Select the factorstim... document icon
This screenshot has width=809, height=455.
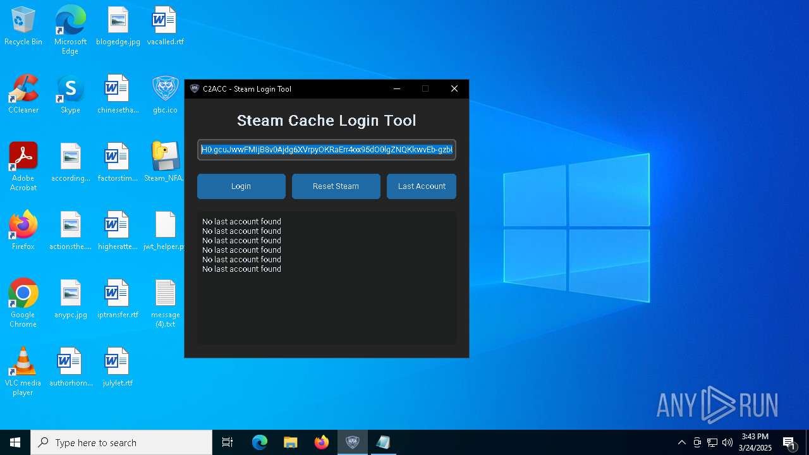[118, 163]
